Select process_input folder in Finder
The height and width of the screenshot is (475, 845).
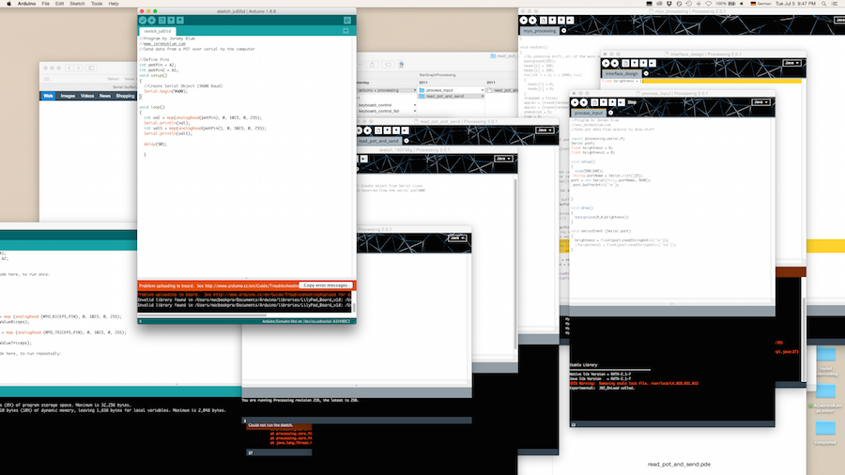click(x=451, y=90)
